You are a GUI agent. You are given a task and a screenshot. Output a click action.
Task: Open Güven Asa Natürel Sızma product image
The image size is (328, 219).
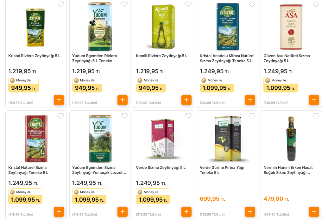click(291, 27)
